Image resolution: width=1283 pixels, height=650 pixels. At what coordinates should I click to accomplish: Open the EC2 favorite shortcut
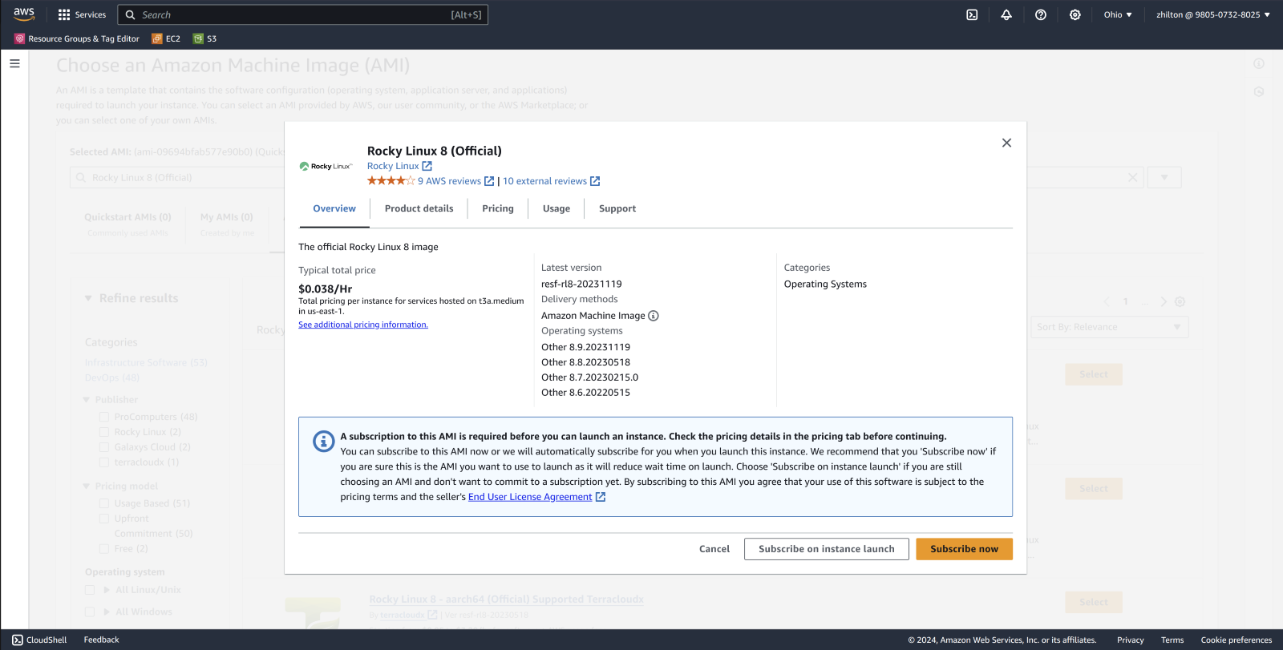point(166,38)
